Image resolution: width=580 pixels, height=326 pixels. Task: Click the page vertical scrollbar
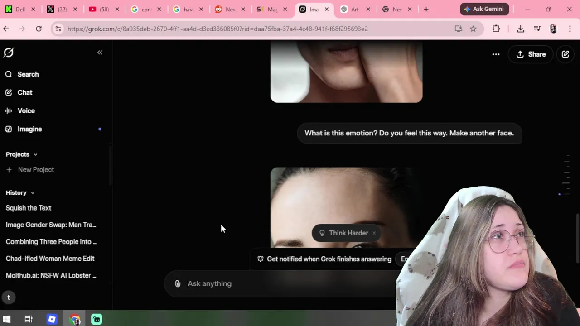(x=578, y=238)
